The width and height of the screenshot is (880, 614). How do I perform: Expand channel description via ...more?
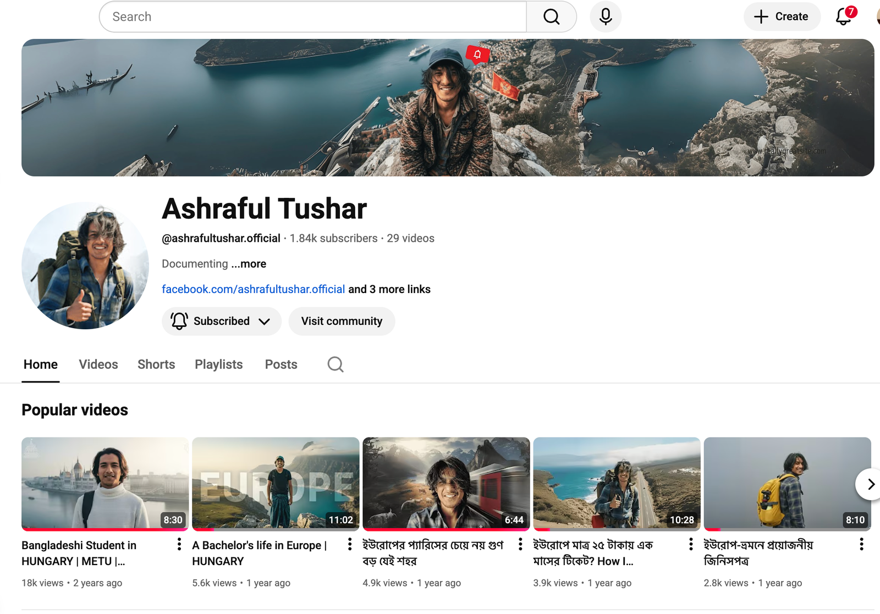(249, 264)
